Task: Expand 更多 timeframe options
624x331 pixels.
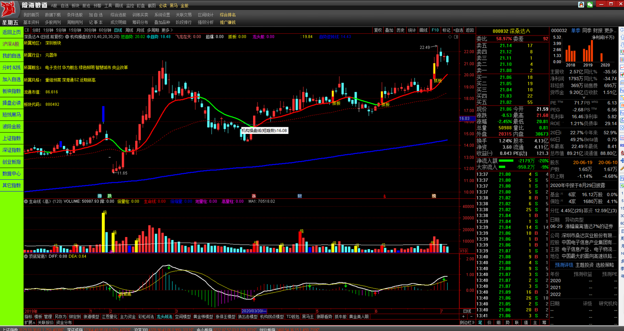Action: click(167, 30)
